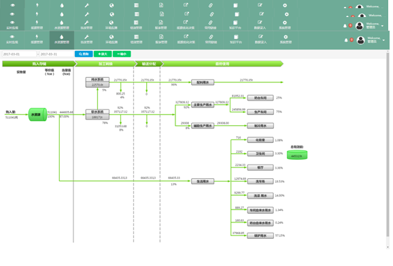Expand the user dropdown caret next to Welcome in the lowest row

(383, 40)
